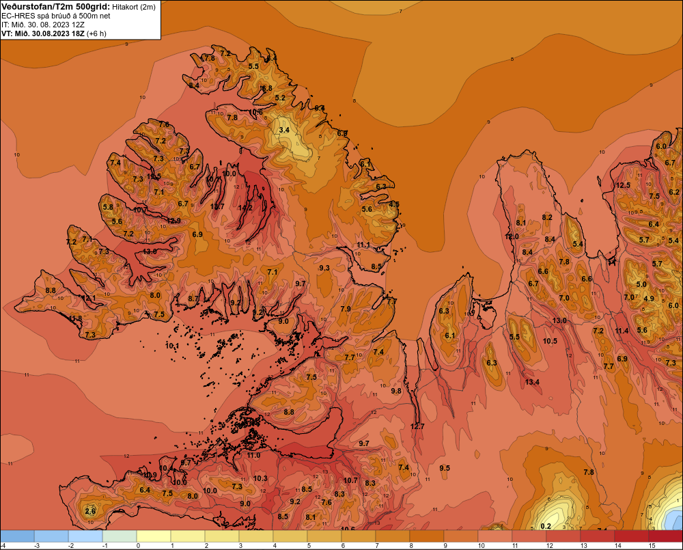Click the title 'Veðurstofan/T2m 500grid'
Screen dimensions: 683x550
tap(55, 7)
